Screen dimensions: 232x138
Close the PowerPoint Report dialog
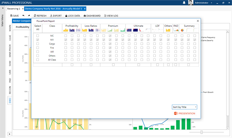(x=198, y=21)
